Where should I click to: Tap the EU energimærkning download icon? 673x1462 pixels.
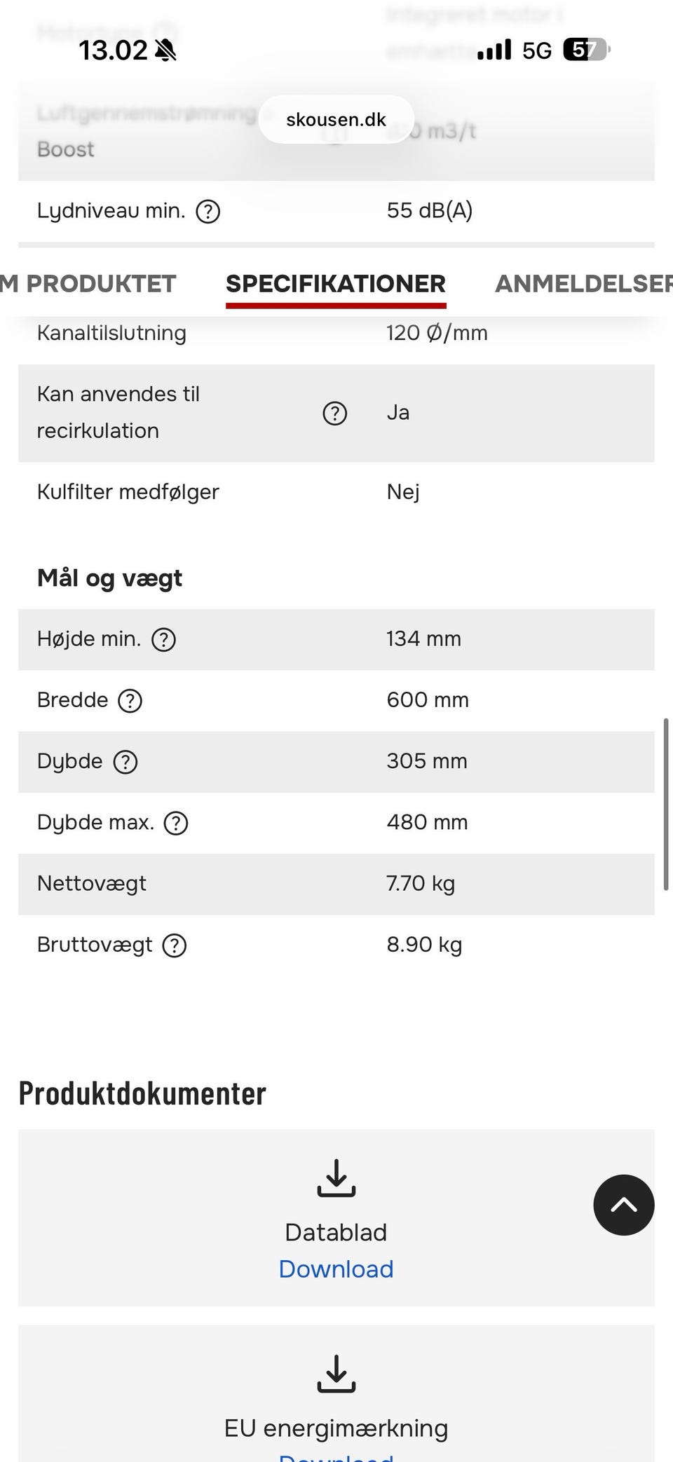coord(336,1373)
